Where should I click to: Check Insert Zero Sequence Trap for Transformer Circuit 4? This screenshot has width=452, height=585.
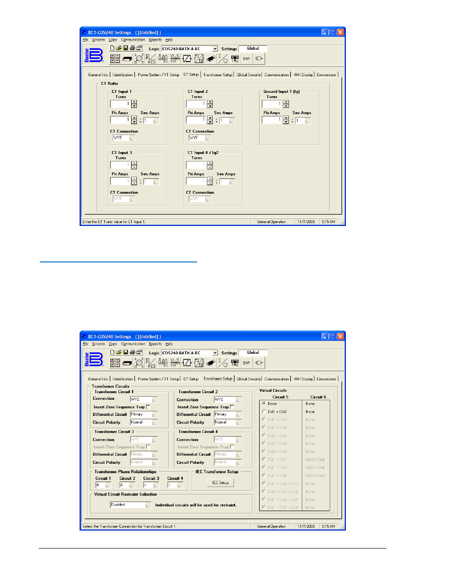coord(232,447)
